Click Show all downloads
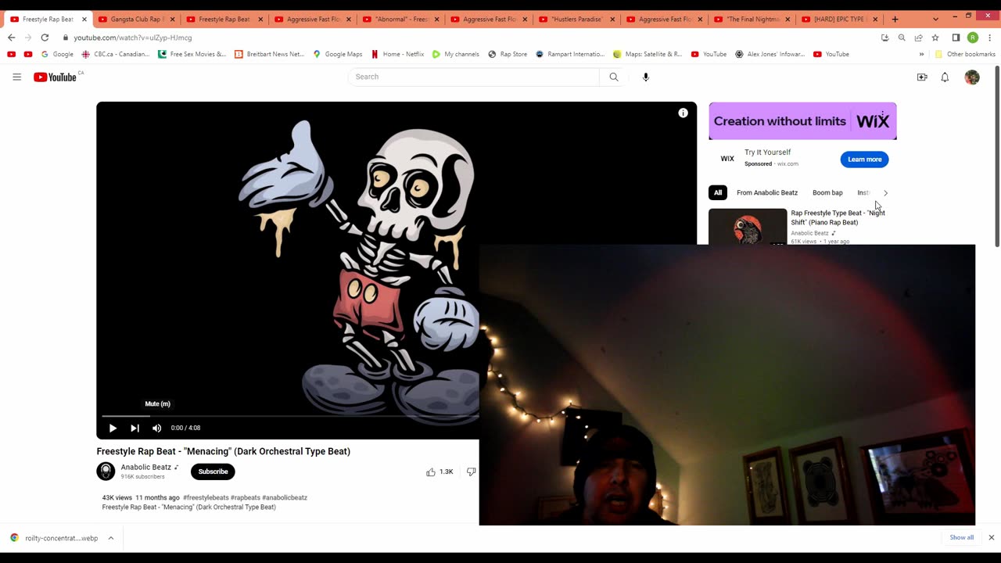Screen dimensions: 1001x563 click(x=962, y=538)
